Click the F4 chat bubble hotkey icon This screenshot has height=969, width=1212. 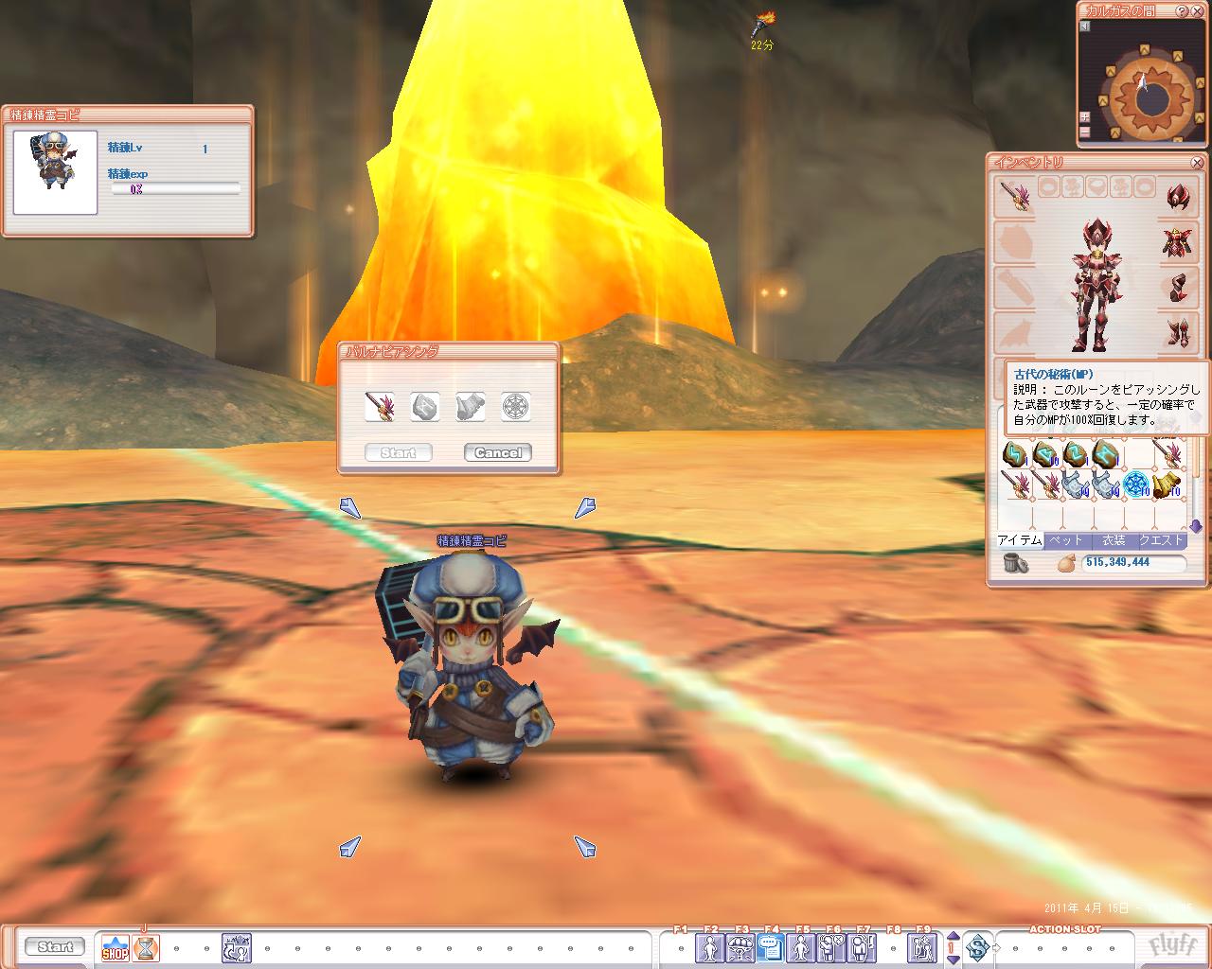pyautogui.click(x=771, y=947)
